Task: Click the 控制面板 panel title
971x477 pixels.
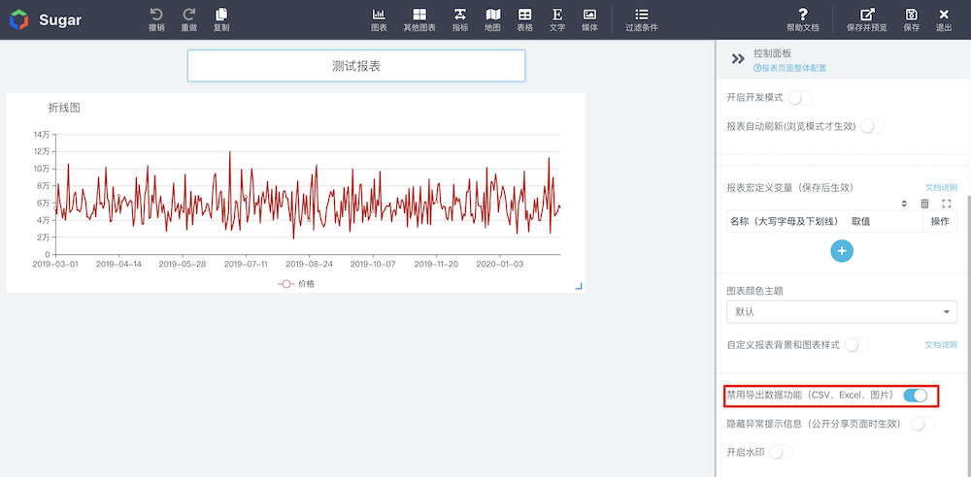Action: click(x=772, y=54)
